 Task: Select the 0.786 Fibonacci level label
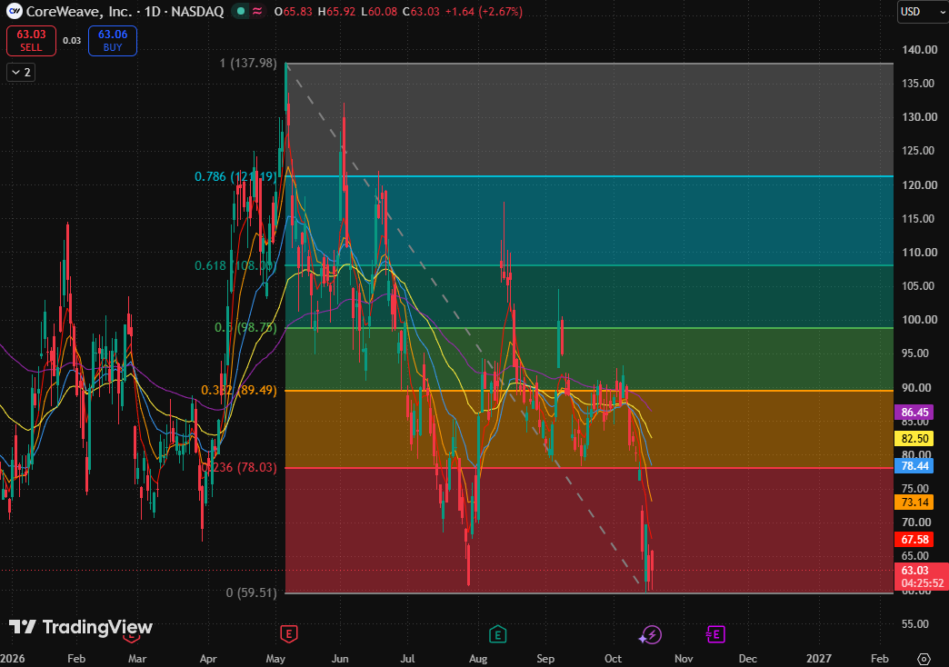click(235, 176)
